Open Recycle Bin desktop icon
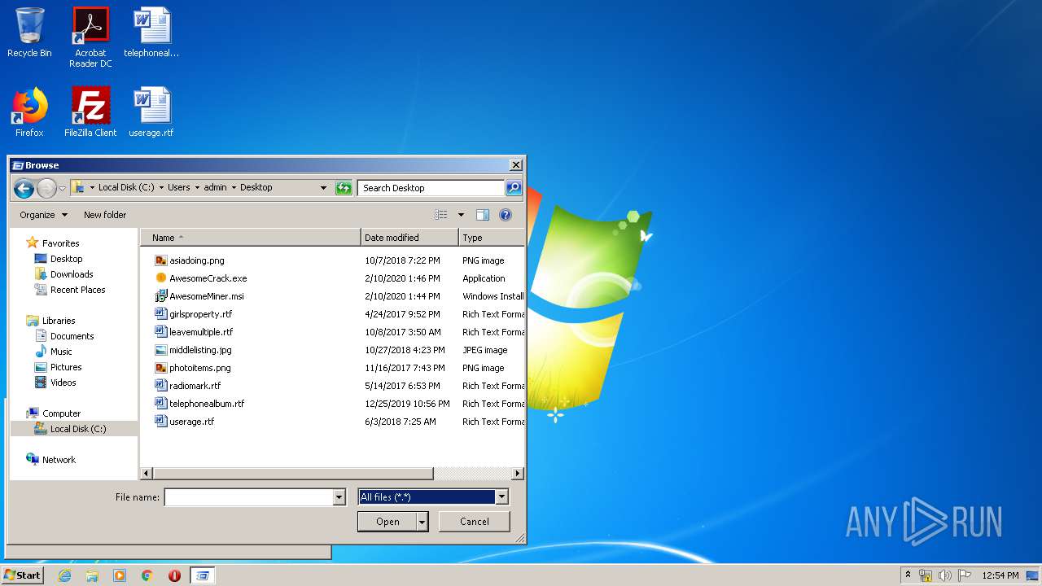The width and height of the screenshot is (1042, 586). (29, 33)
